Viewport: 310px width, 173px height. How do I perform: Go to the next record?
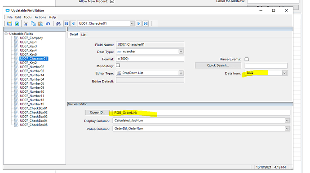coord(139,23)
